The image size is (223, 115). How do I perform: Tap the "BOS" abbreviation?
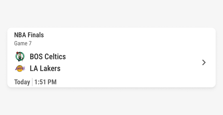coord(36,56)
